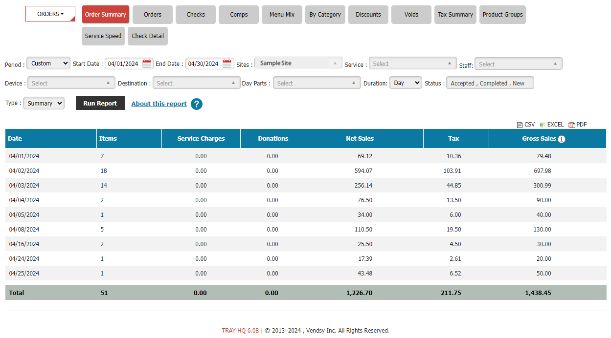
Task: Click the help question mark icon
Action: 197,104
